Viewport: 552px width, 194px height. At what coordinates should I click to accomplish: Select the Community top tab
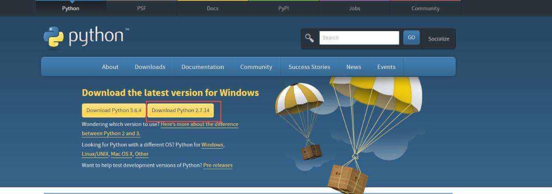(x=425, y=8)
